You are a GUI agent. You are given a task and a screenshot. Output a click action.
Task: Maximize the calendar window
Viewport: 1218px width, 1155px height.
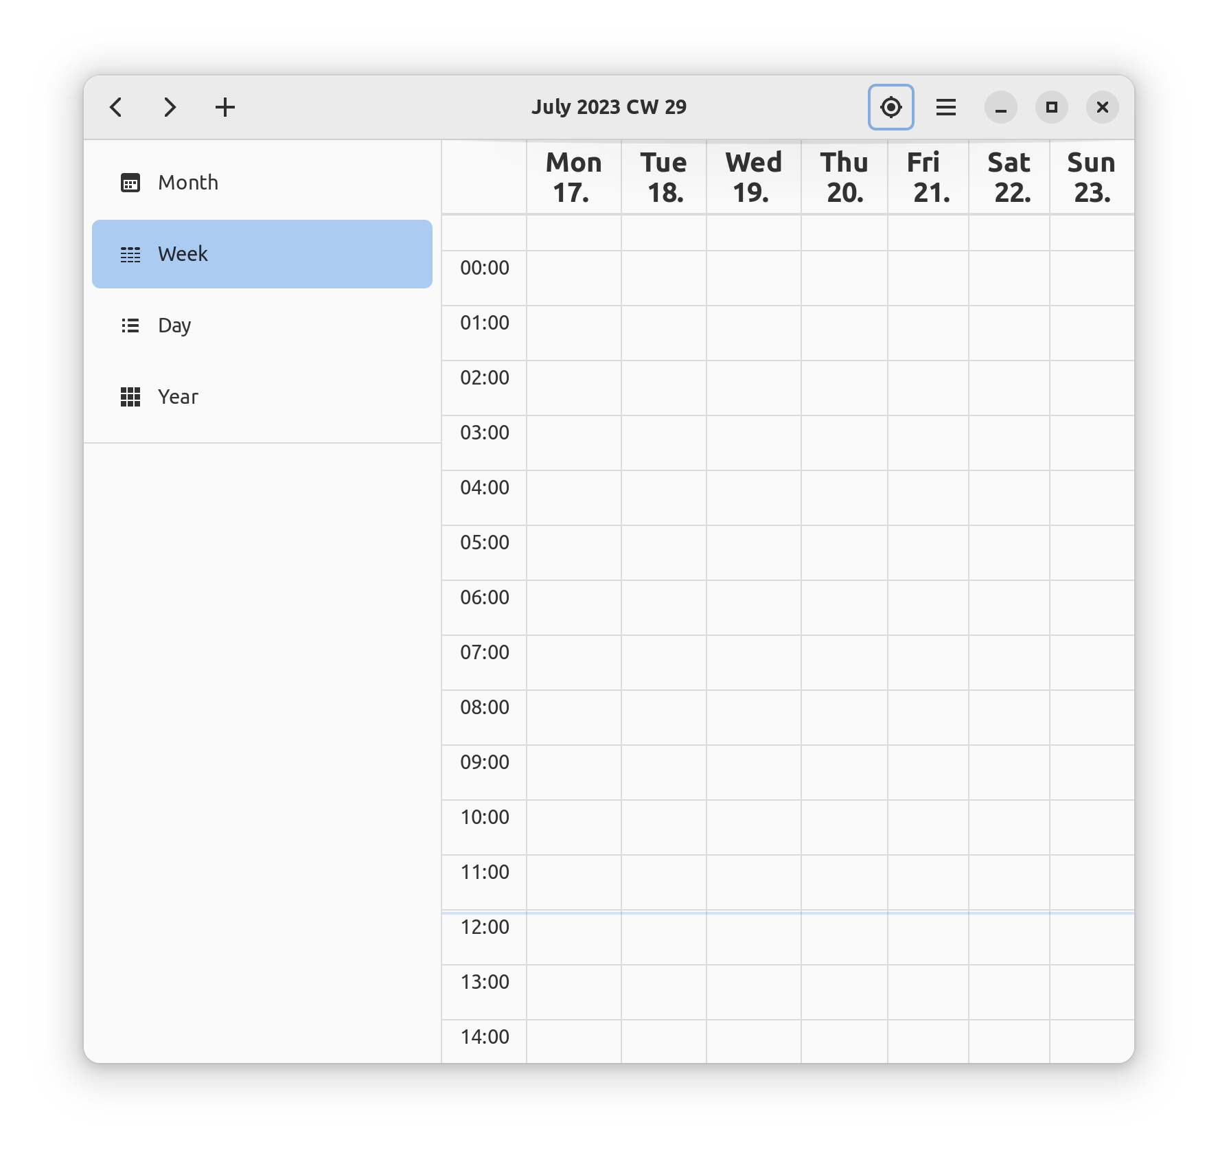click(1051, 107)
